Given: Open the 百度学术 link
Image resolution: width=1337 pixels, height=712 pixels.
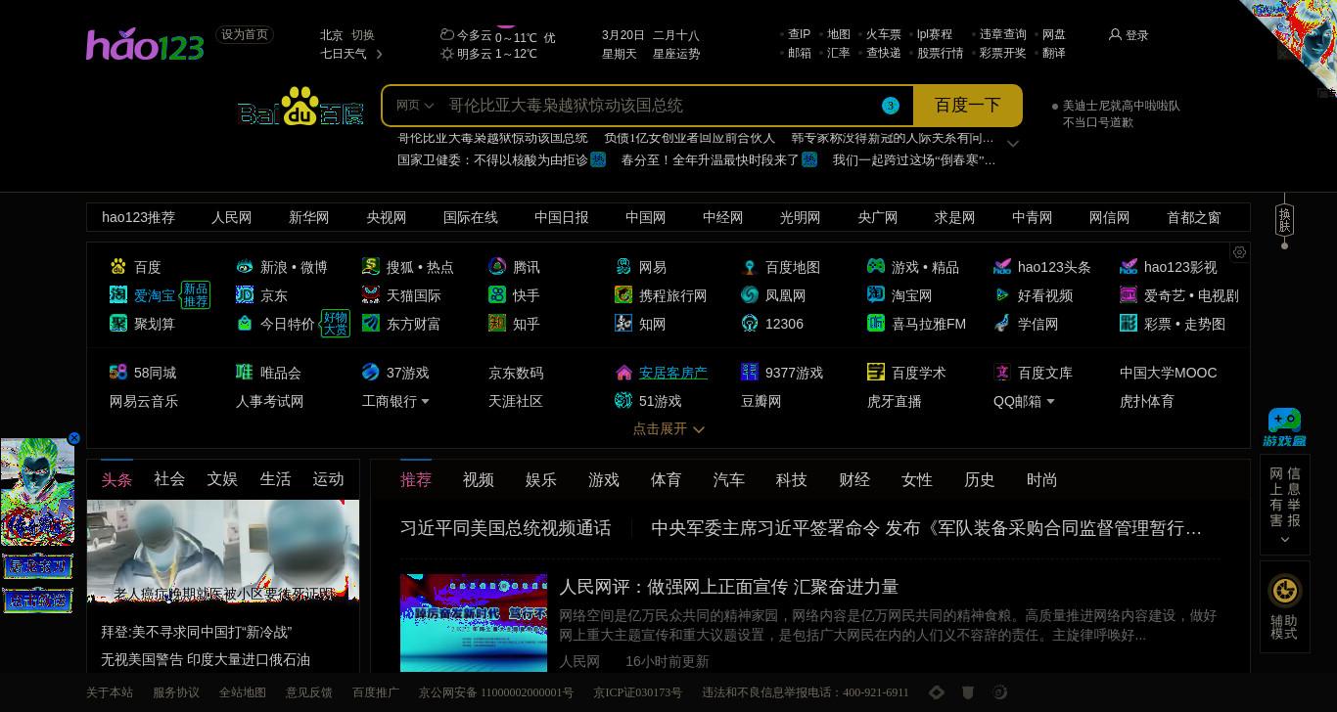Looking at the screenshot, I should pos(919,373).
